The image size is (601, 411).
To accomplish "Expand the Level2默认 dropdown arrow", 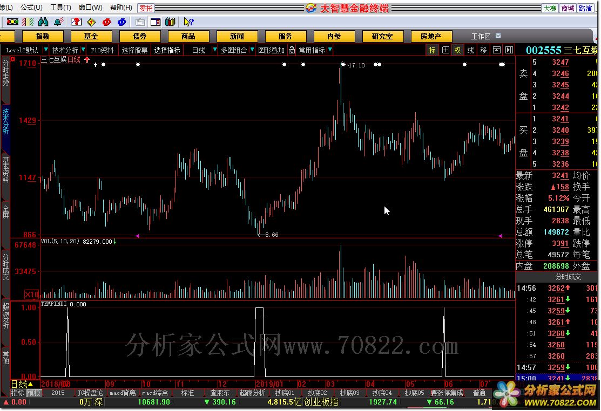I will [45, 50].
